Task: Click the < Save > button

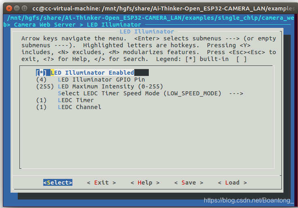Action: coord(189,183)
